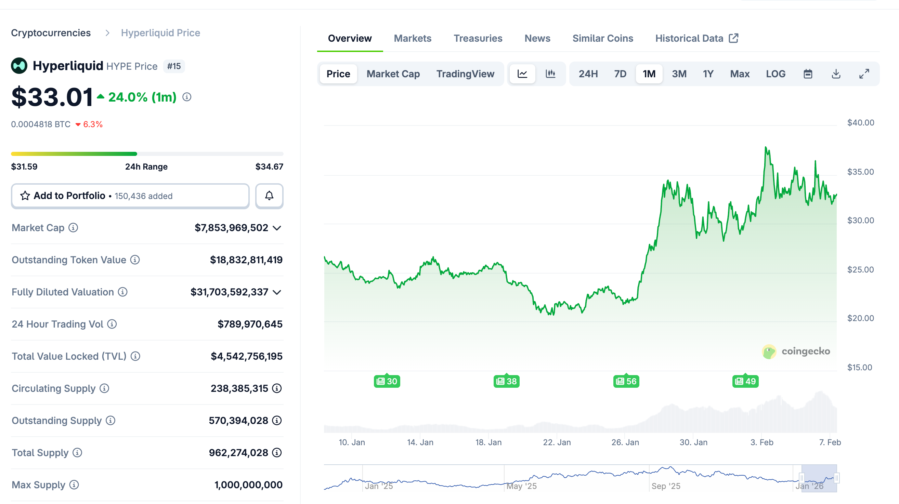
Task: Open the Markets tab
Action: [413, 38]
